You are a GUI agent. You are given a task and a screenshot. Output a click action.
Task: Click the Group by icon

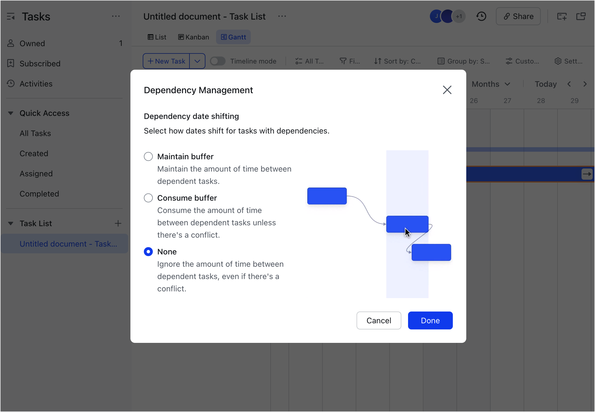(441, 61)
